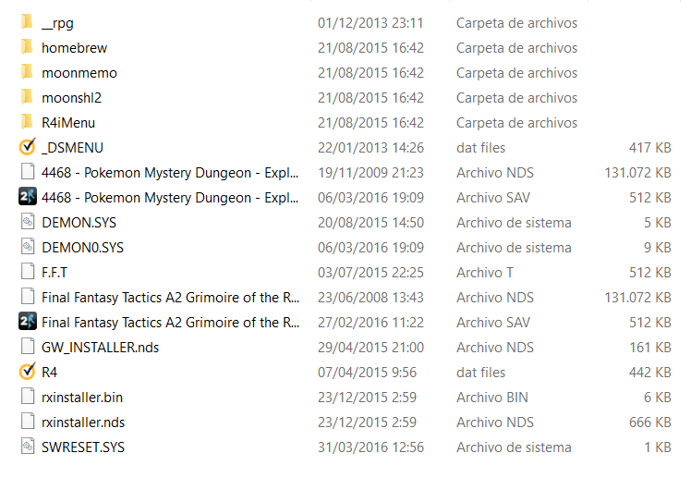Click the __rpg folder icon

coord(27,22)
